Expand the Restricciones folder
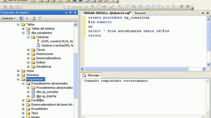The image size is (211, 118). (x=28, y=54)
